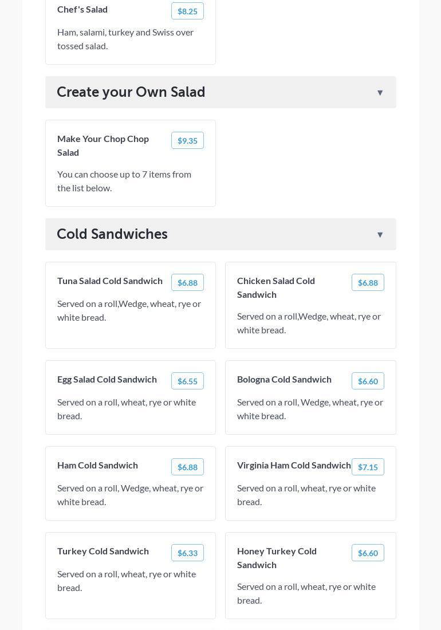The height and width of the screenshot is (630, 441).
Task: Choose Bologna Cold Sandwich $6.60 price
Action: [368, 381]
